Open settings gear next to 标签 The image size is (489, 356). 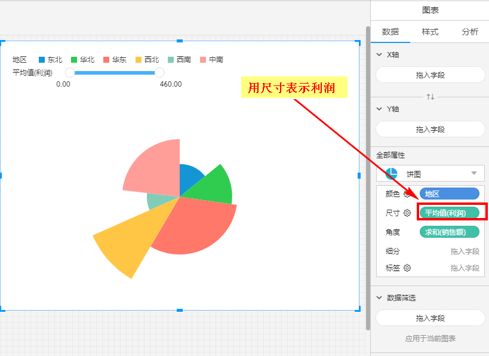tap(407, 268)
